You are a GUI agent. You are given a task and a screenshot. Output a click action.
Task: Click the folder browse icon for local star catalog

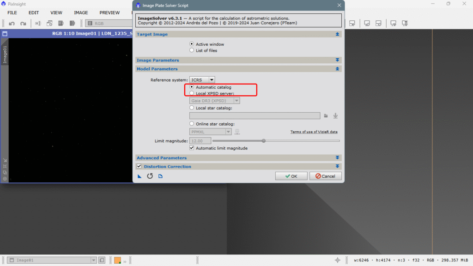[326, 116]
